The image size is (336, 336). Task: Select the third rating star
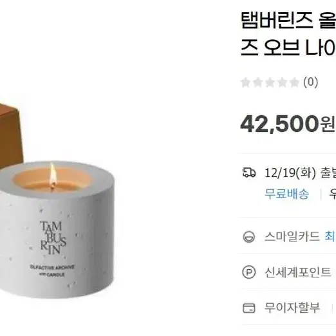(x=270, y=82)
